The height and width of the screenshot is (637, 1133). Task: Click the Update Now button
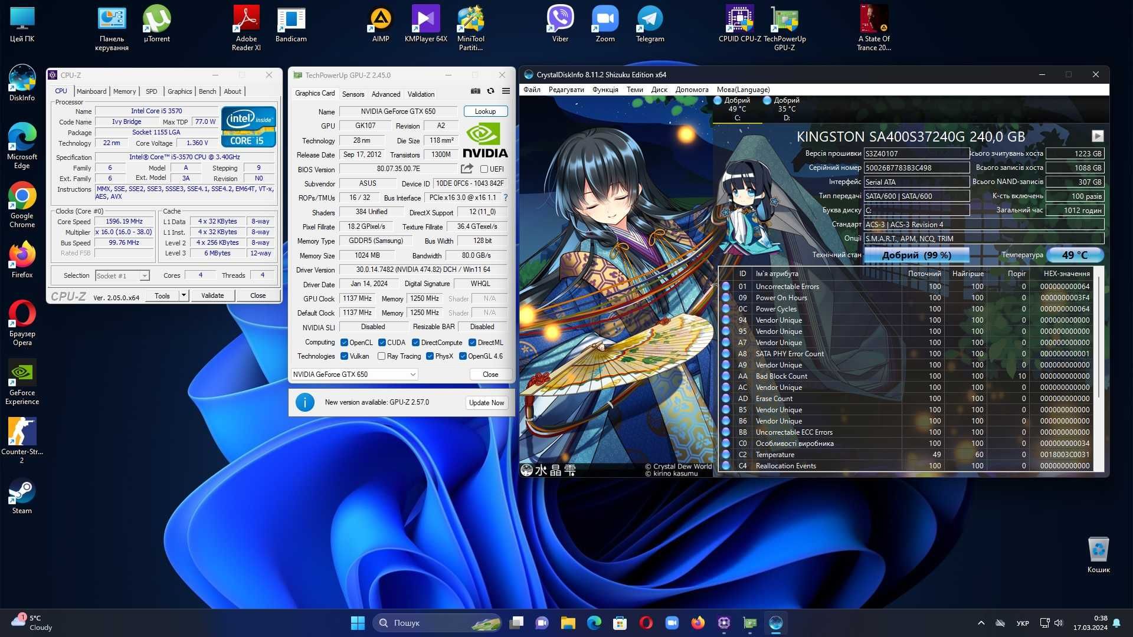pyautogui.click(x=486, y=403)
